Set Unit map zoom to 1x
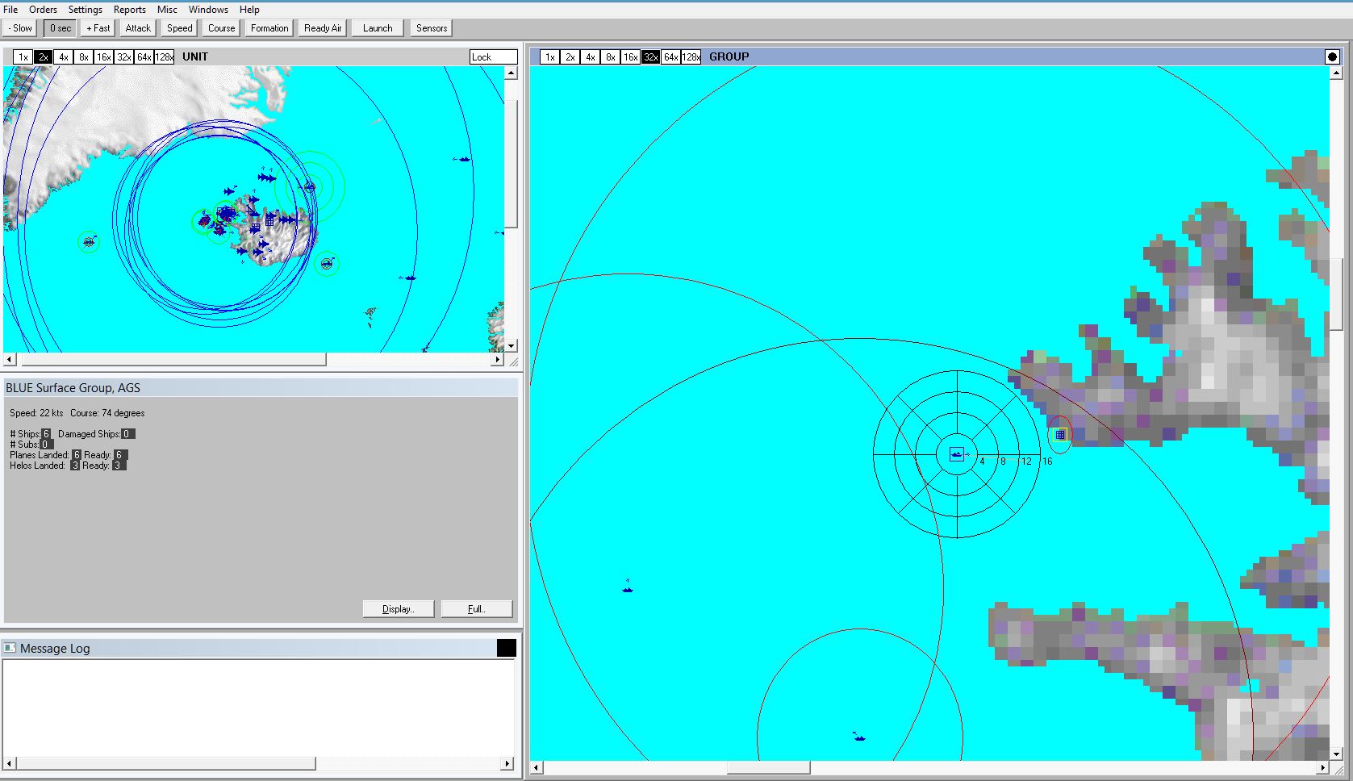The height and width of the screenshot is (781, 1353). tap(23, 56)
